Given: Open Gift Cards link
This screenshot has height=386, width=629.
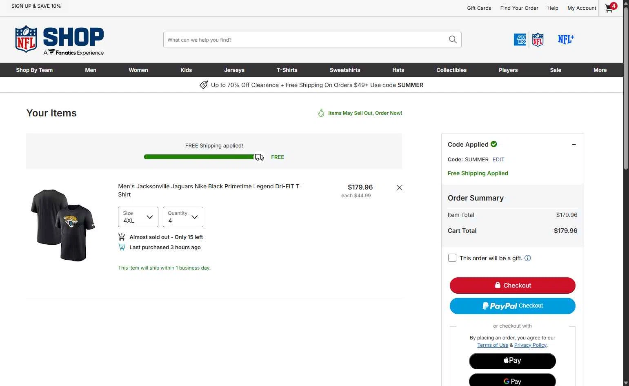Looking at the screenshot, I should tap(479, 8).
